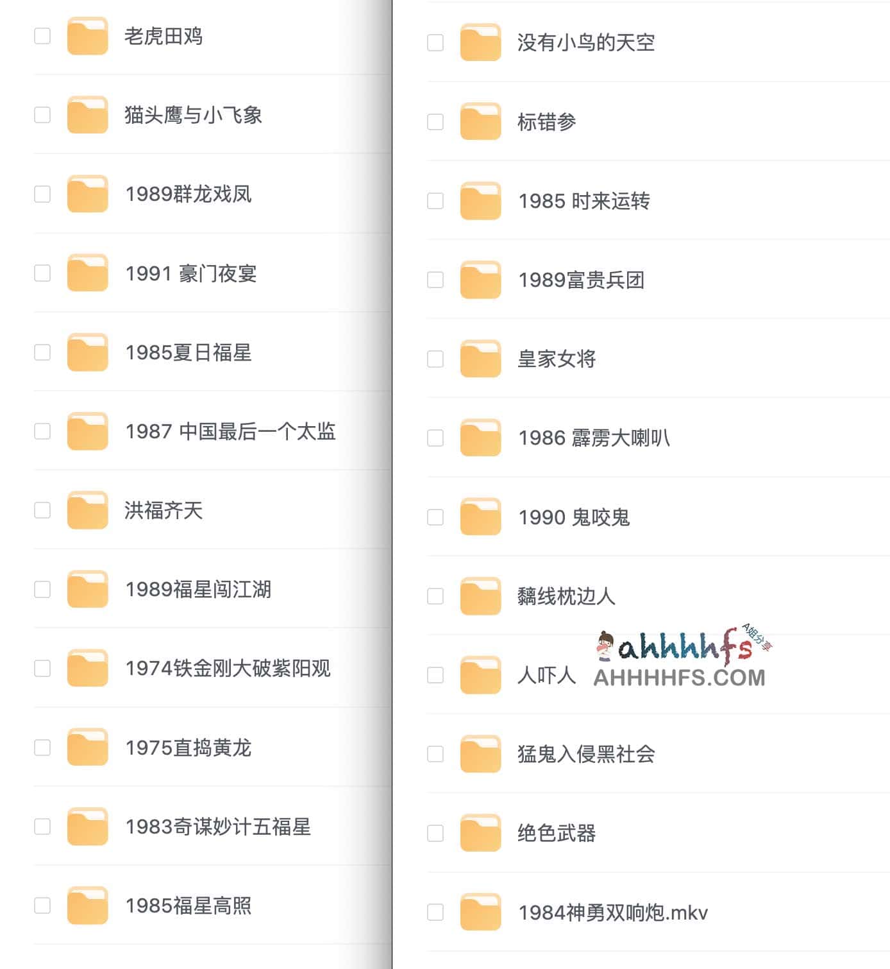The image size is (890, 969).
Task: Click the folder icon for 洪福齐天
Action: [87, 510]
